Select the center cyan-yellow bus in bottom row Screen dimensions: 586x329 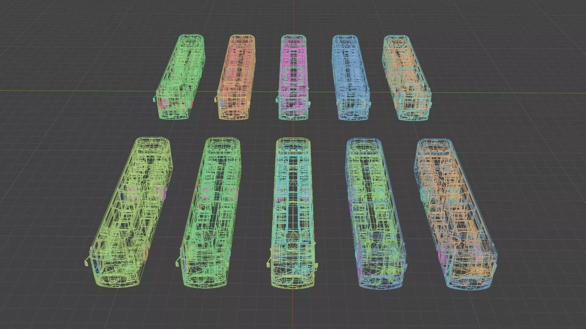(x=292, y=213)
